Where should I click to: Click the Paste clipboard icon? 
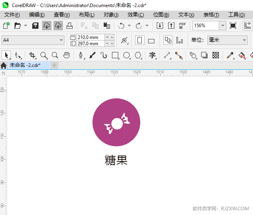pyautogui.click(x=106, y=26)
